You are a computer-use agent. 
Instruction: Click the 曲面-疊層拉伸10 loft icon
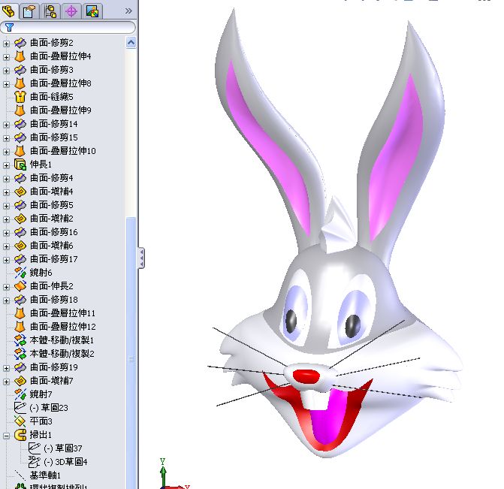pyautogui.click(x=20, y=151)
